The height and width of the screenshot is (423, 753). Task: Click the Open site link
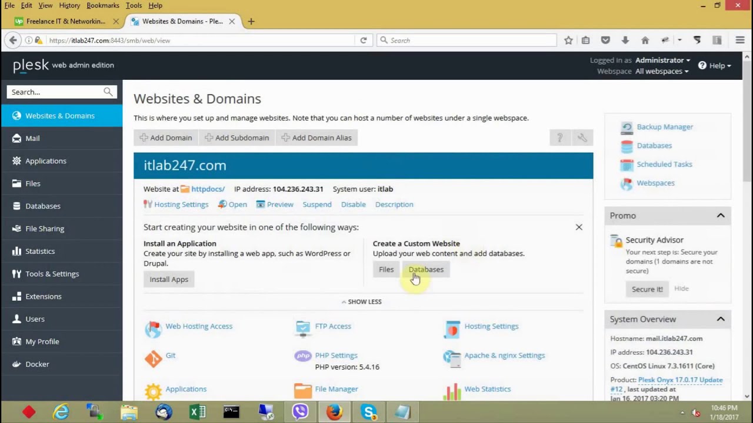point(238,204)
